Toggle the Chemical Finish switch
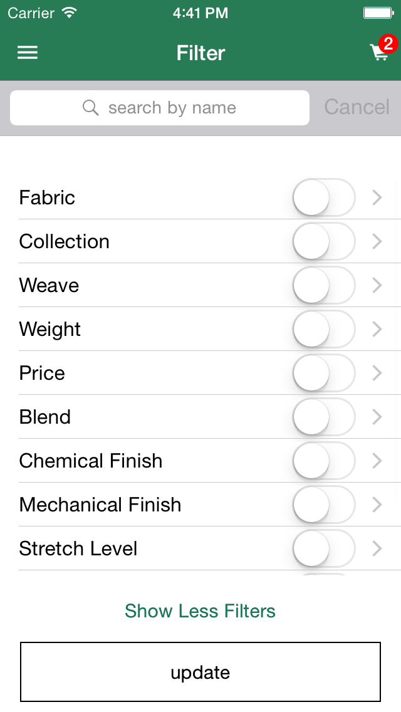Image resolution: width=401 pixels, height=712 pixels. click(x=323, y=461)
